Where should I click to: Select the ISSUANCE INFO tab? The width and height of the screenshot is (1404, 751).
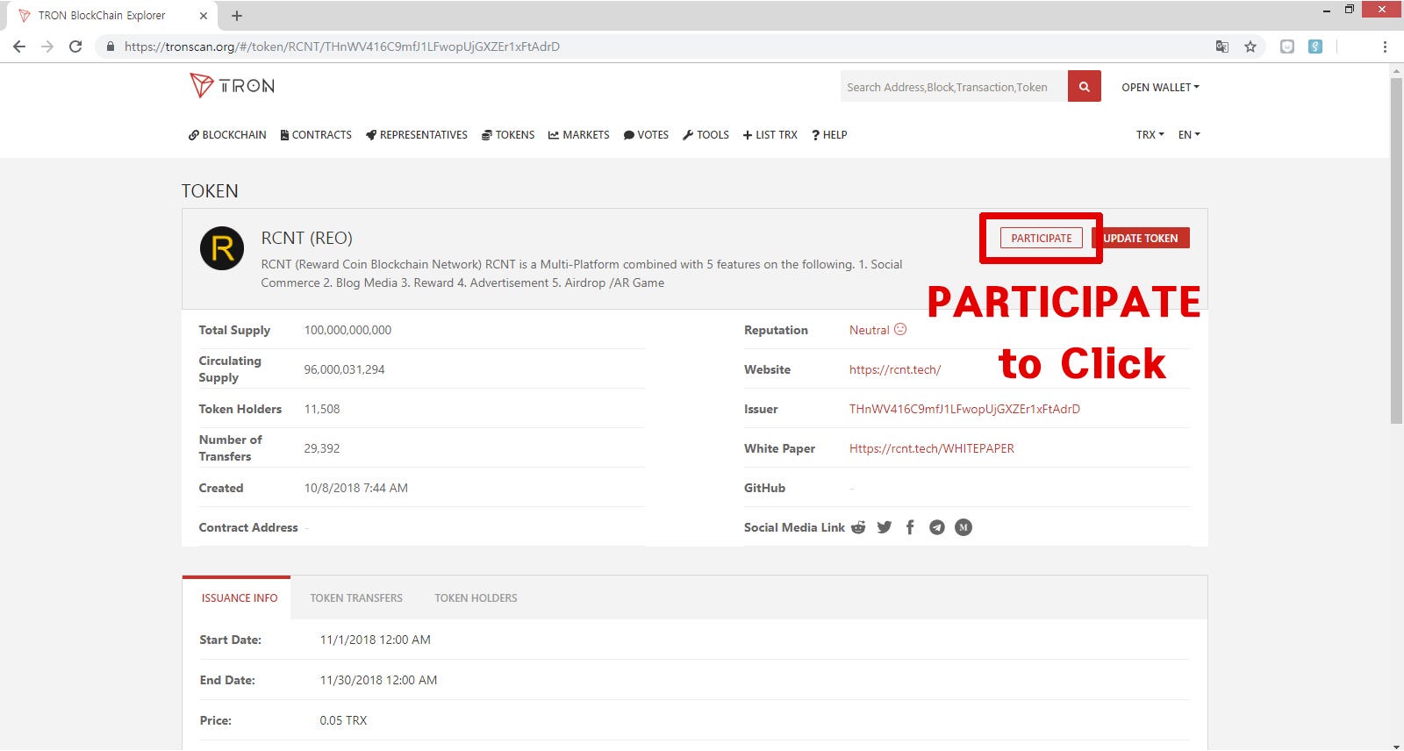(x=239, y=598)
